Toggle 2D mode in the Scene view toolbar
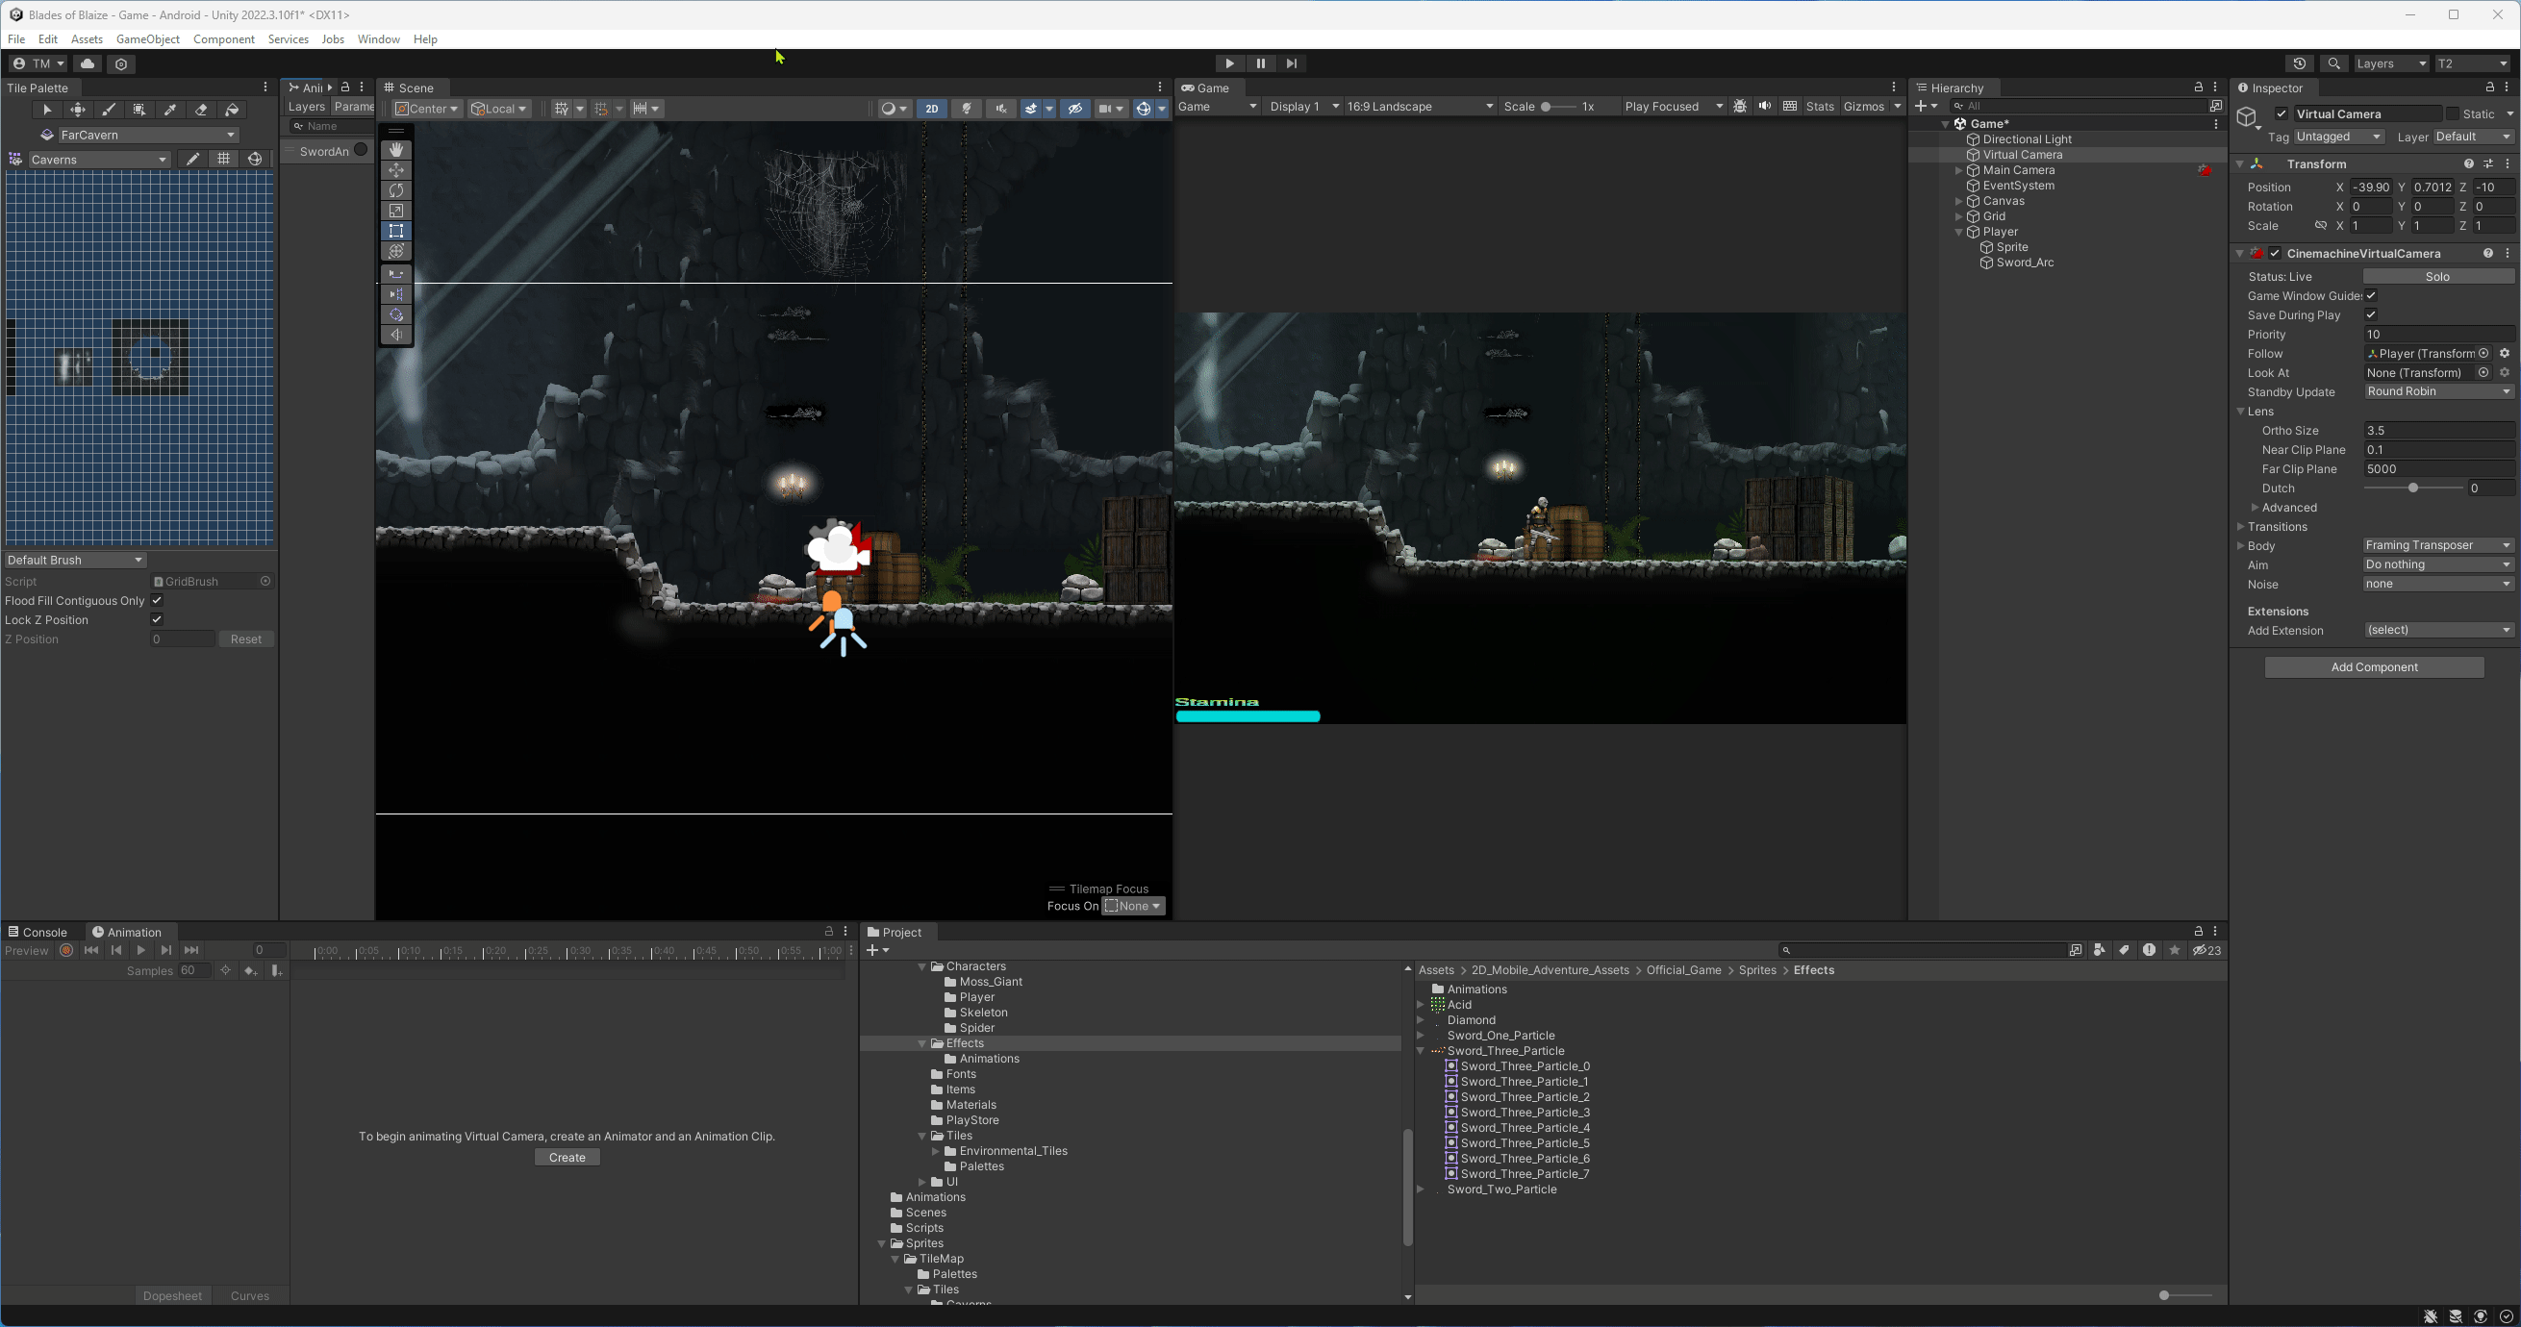The image size is (2521, 1327). [x=932, y=109]
